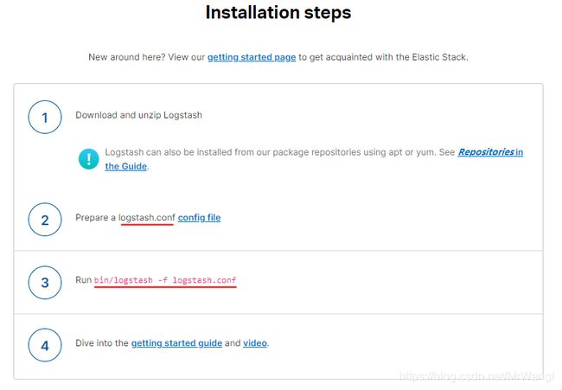This screenshot has width=562, height=390.
Task: Open the video link in step 4
Action: tap(255, 343)
